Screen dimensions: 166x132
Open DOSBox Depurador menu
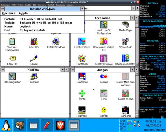click(x=61, y=5)
